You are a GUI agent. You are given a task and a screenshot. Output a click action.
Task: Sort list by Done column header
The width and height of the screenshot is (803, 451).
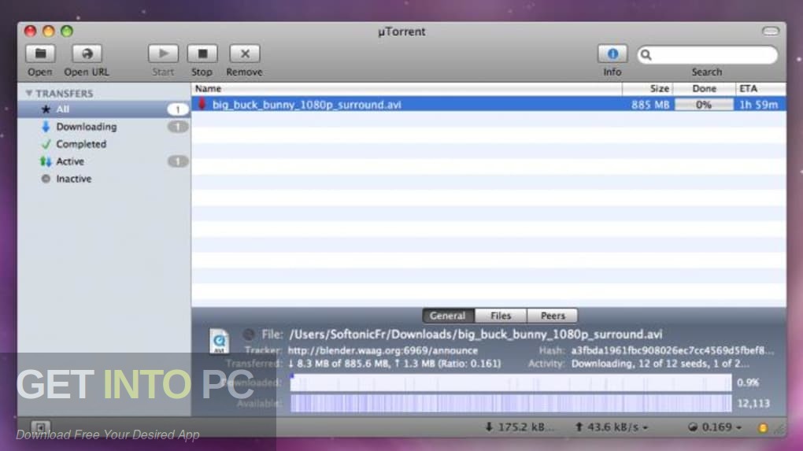pyautogui.click(x=704, y=89)
